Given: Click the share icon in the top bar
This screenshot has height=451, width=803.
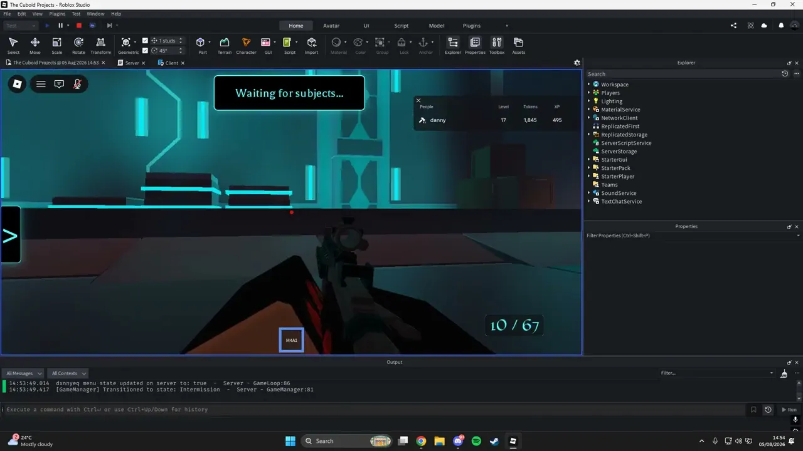Looking at the screenshot, I should [x=734, y=26].
